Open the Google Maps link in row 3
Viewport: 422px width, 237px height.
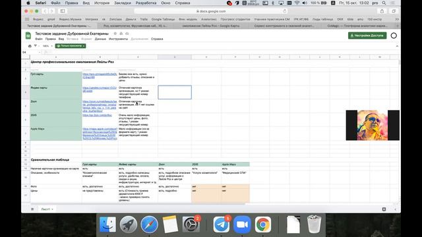coord(100,76)
